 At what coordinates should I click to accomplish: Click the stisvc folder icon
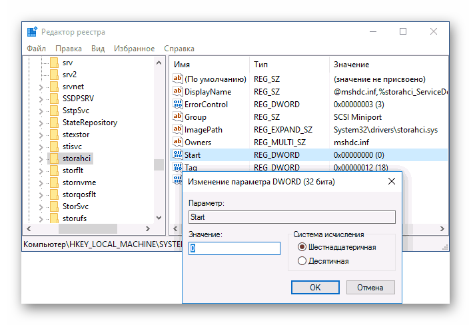[55, 147]
